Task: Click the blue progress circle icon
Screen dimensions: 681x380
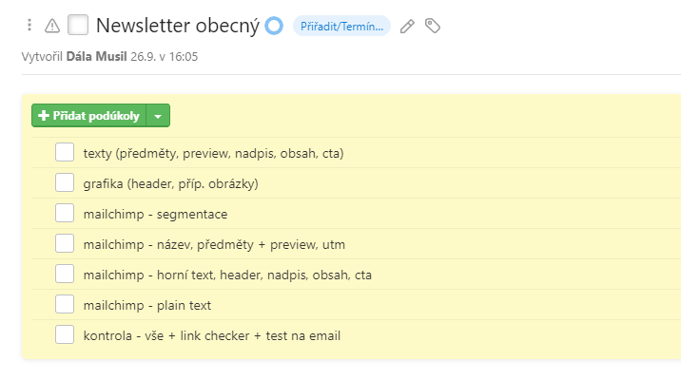Action: 274,26
